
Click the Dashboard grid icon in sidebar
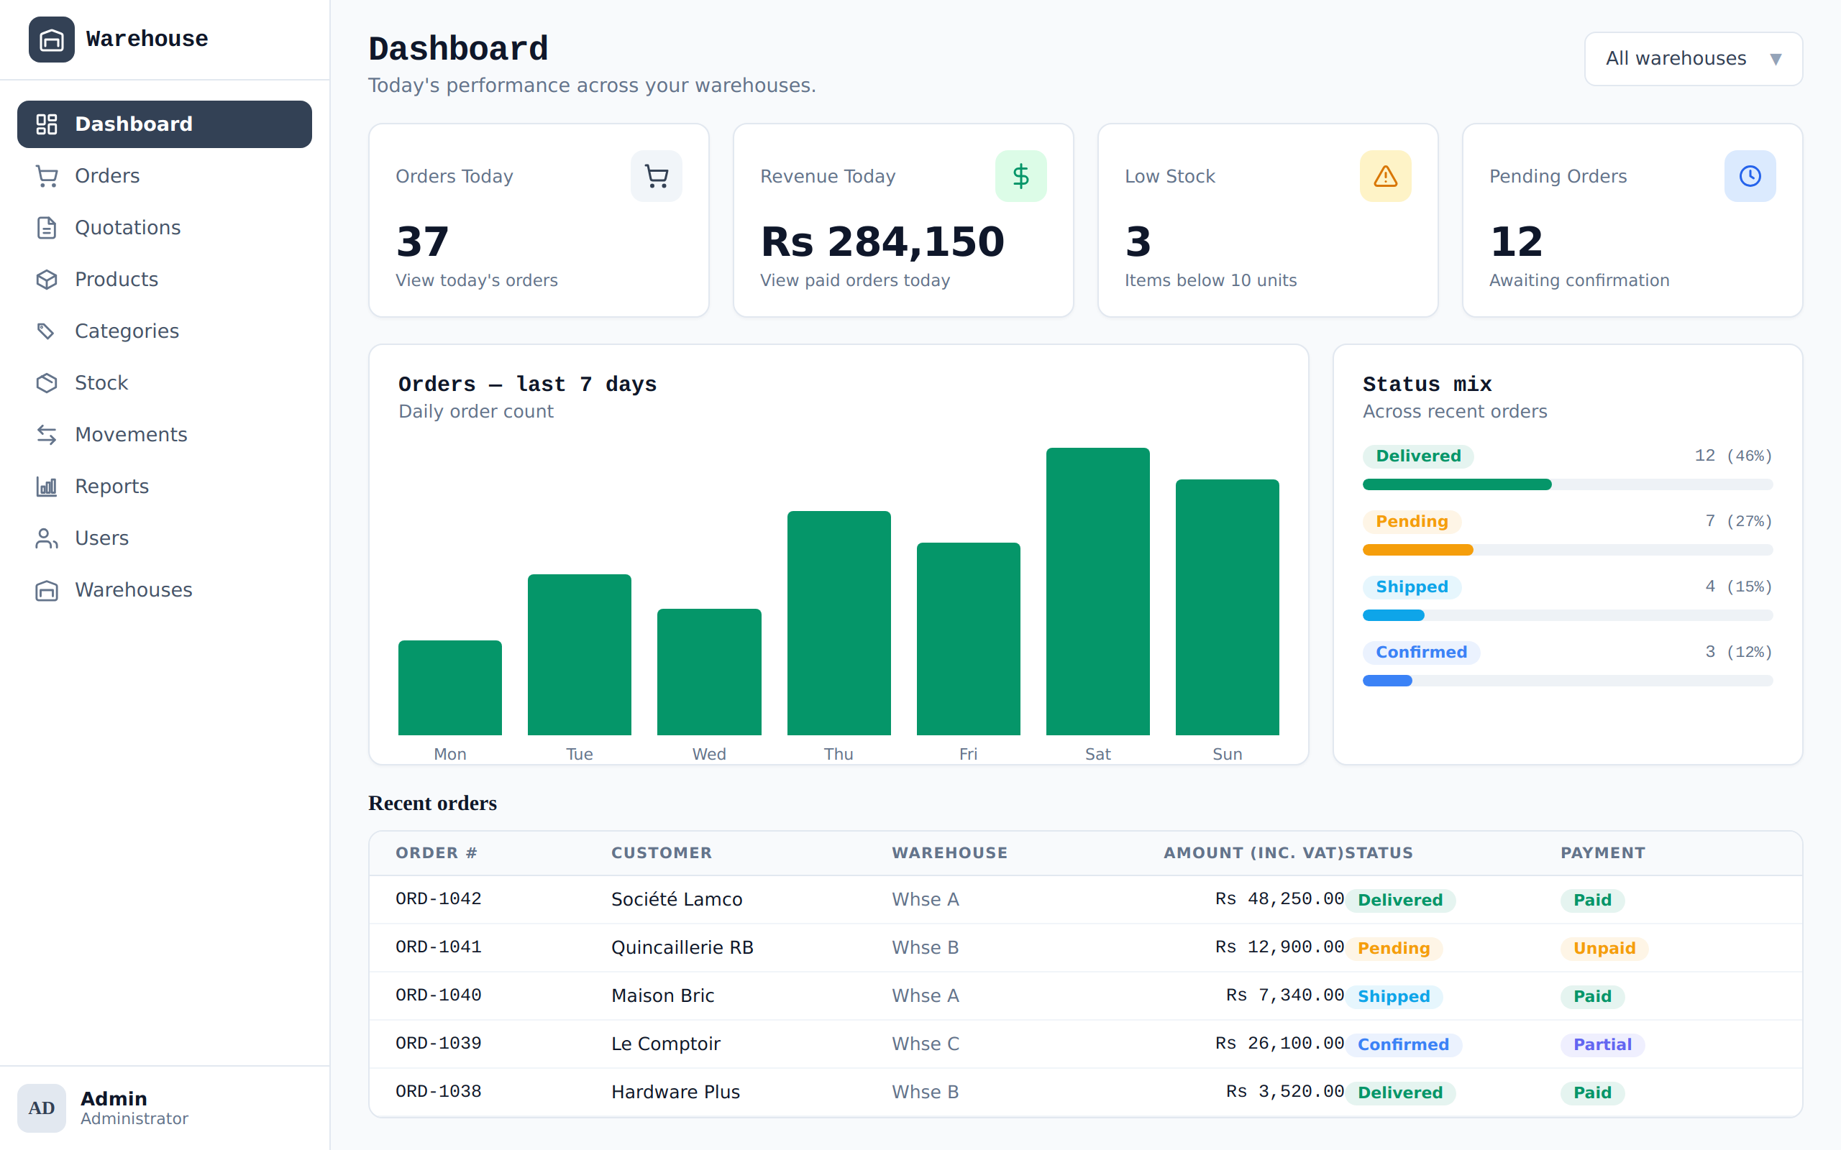coord(47,124)
